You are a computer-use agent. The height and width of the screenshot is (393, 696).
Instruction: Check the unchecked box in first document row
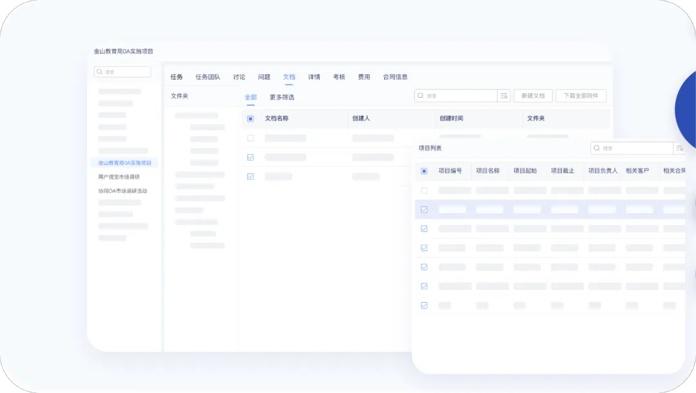(x=251, y=139)
